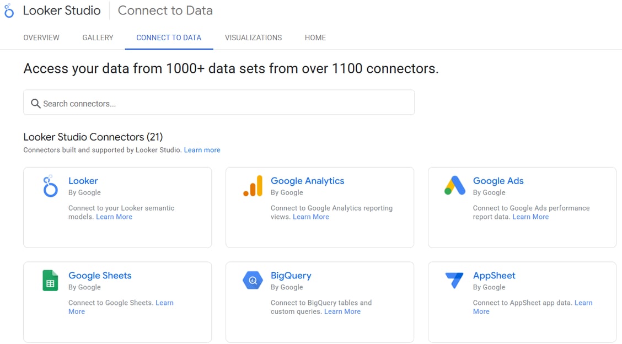
Task: Click the BigQuery hexagon icon
Action: 253,281
